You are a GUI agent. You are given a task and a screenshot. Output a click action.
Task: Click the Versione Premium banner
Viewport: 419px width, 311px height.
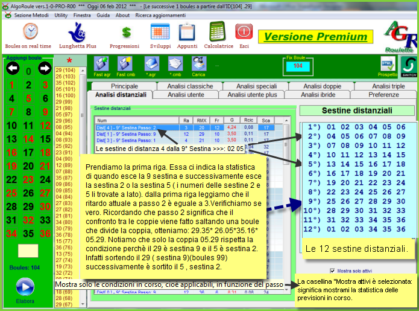(315, 37)
